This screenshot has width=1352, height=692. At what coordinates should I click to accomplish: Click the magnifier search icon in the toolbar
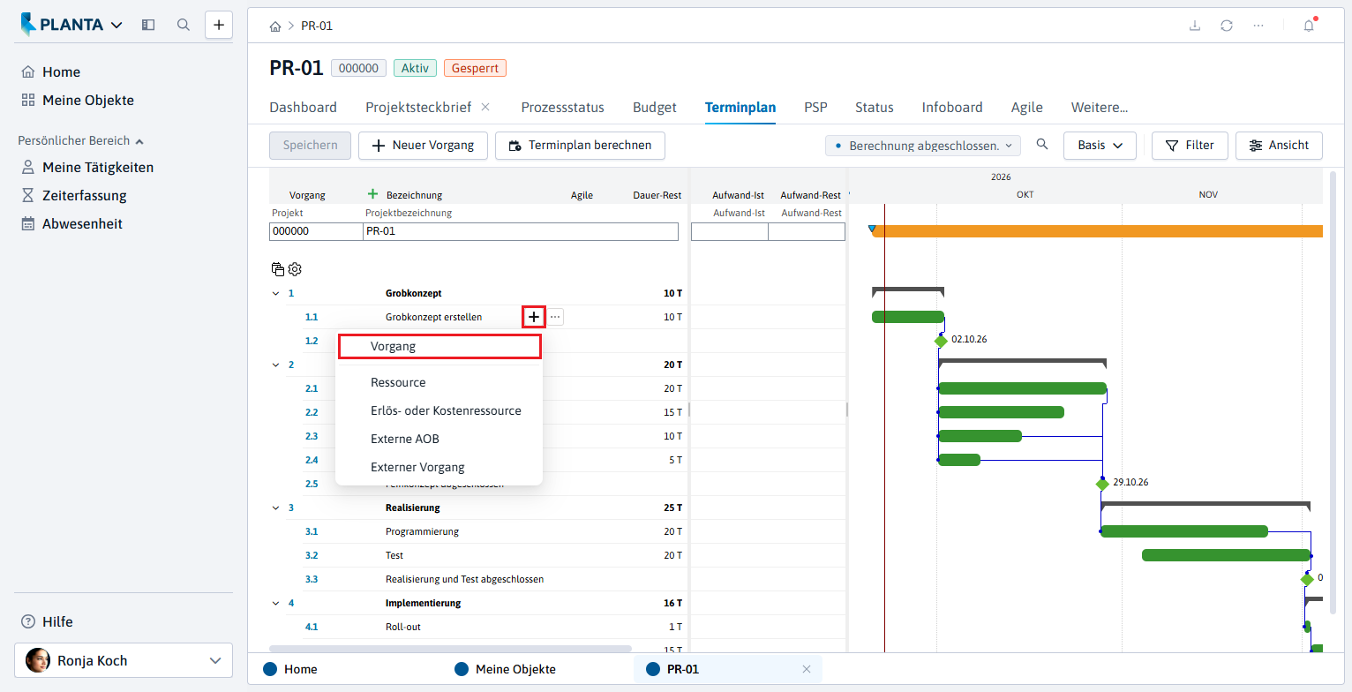coord(1042,145)
